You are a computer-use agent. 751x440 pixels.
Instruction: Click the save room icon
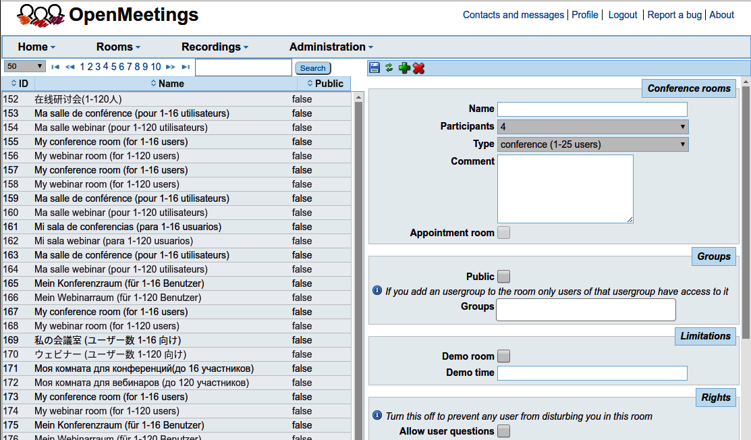tap(374, 68)
